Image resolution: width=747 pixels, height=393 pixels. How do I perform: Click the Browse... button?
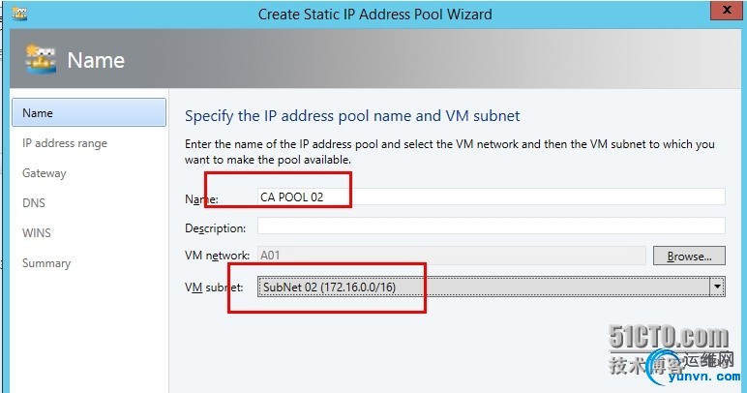point(689,256)
